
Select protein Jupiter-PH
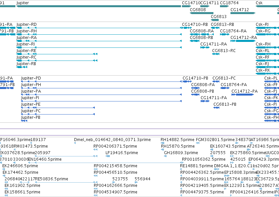tap(101, 88)
